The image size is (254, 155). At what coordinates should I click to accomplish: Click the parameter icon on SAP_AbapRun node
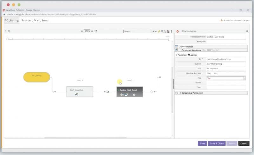pos(77,95)
